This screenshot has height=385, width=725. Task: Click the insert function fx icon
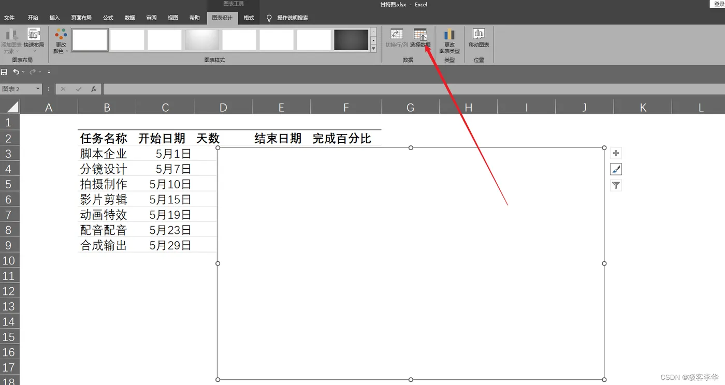pyautogui.click(x=94, y=89)
